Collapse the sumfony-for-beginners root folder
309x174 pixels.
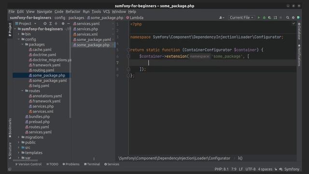point(15,29)
